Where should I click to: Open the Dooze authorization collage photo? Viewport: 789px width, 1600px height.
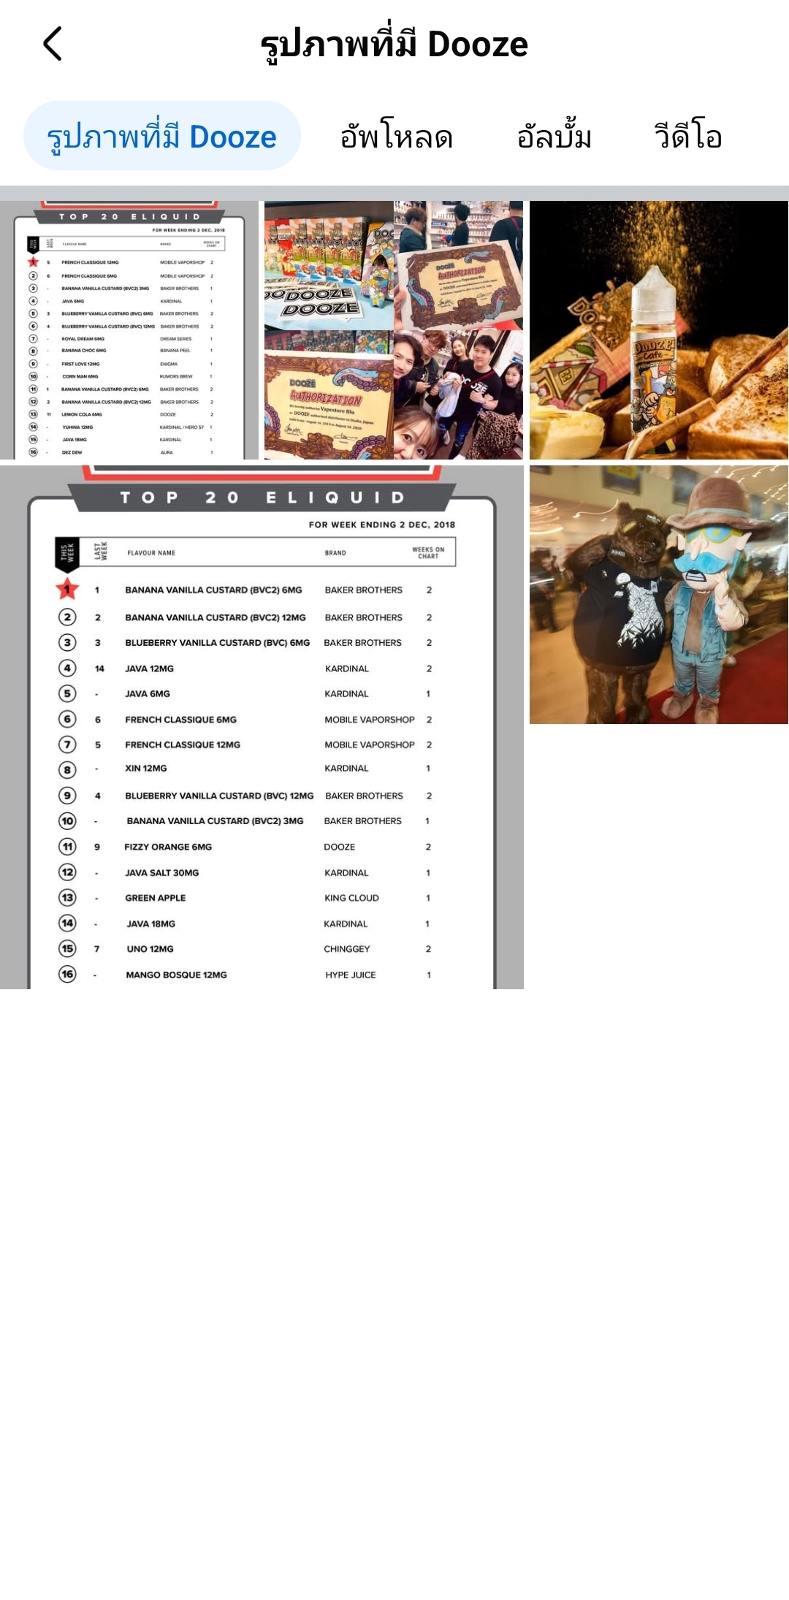(x=394, y=330)
